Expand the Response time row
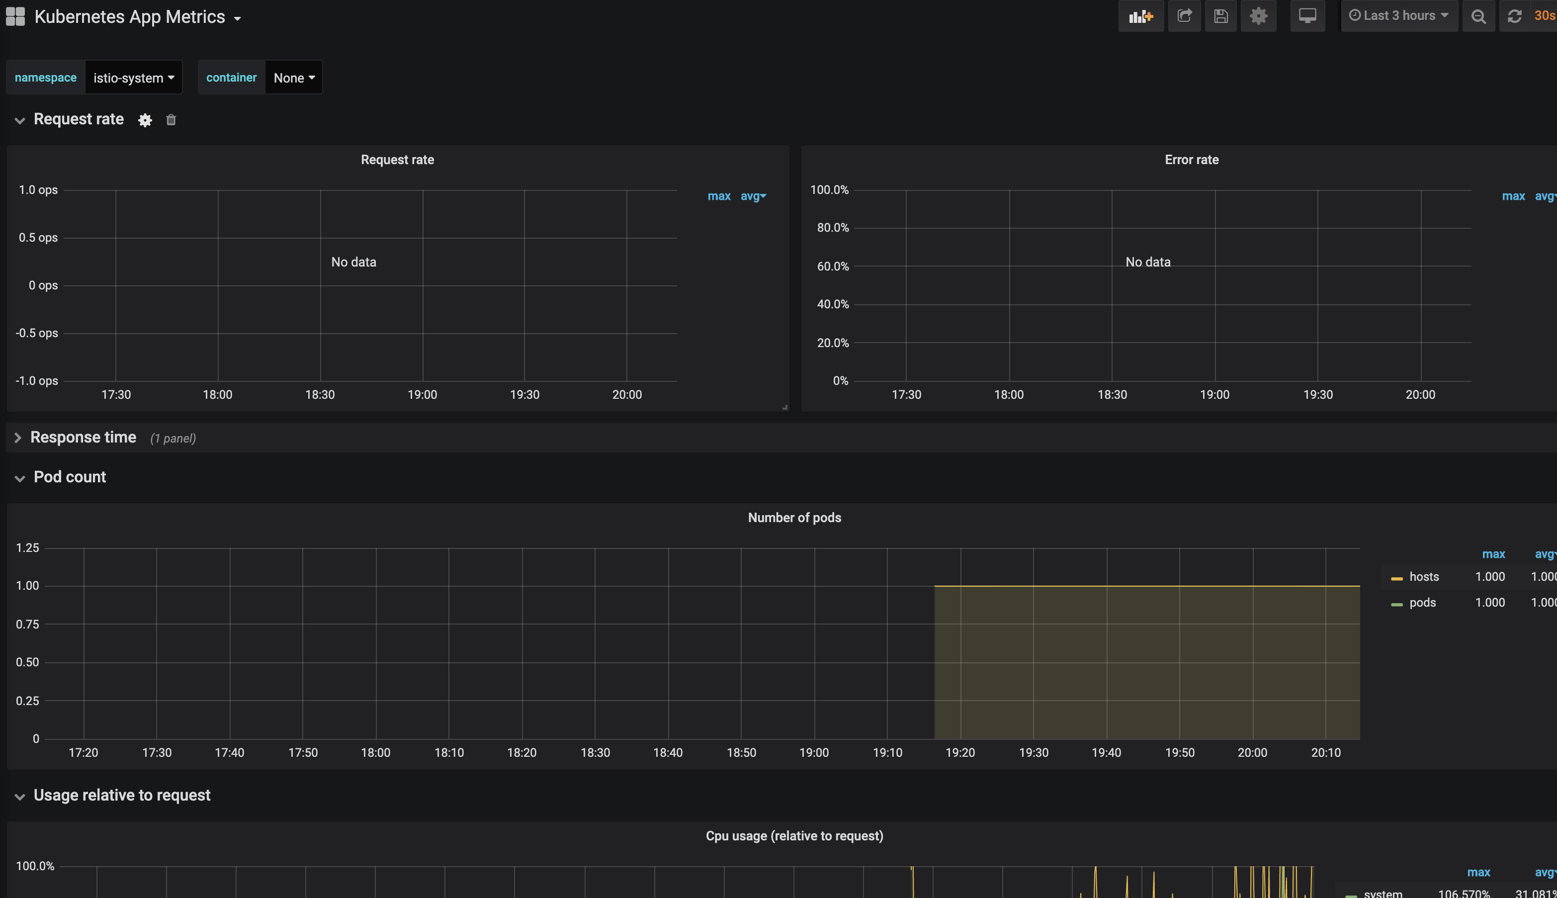 coord(83,437)
